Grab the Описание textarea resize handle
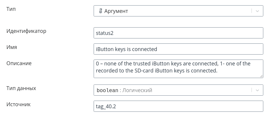This screenshot has width=268, height=115. click(x=261, y=76)
